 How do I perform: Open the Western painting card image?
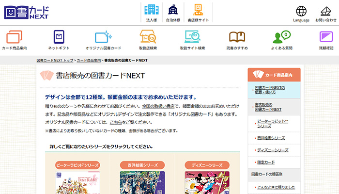tap(142, 182)
